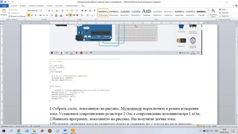Screen dimensions: 238x134
Task: Click the Shrink Font icon
Action: click(x=52, y=11)
